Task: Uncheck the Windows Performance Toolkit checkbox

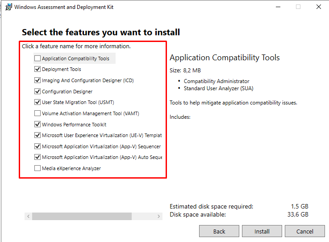Action: click(x=37, y=124)
